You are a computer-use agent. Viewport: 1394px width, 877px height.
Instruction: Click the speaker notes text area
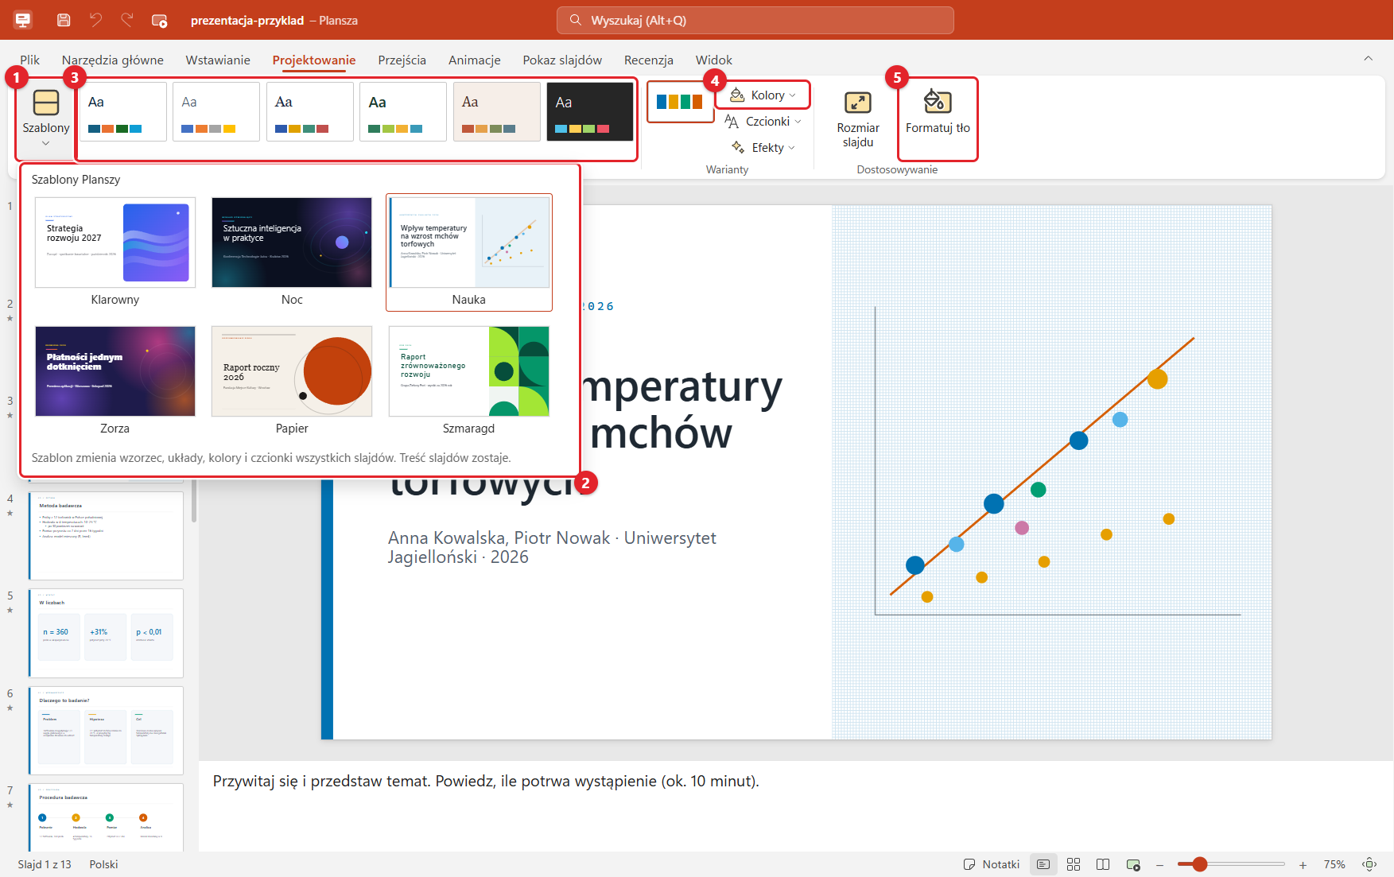[x=795, y=807]
